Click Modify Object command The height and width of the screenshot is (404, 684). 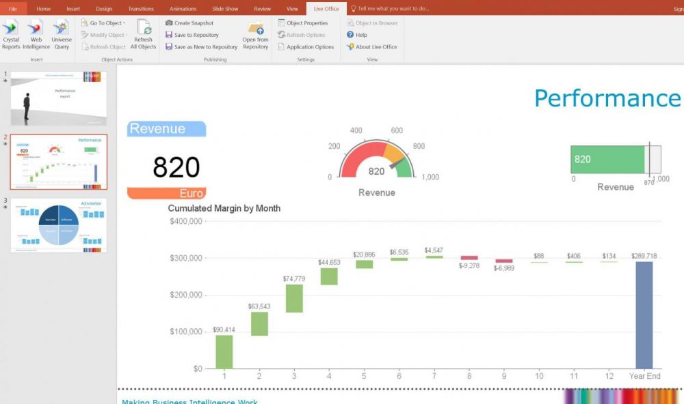click(x=104, y=35)
